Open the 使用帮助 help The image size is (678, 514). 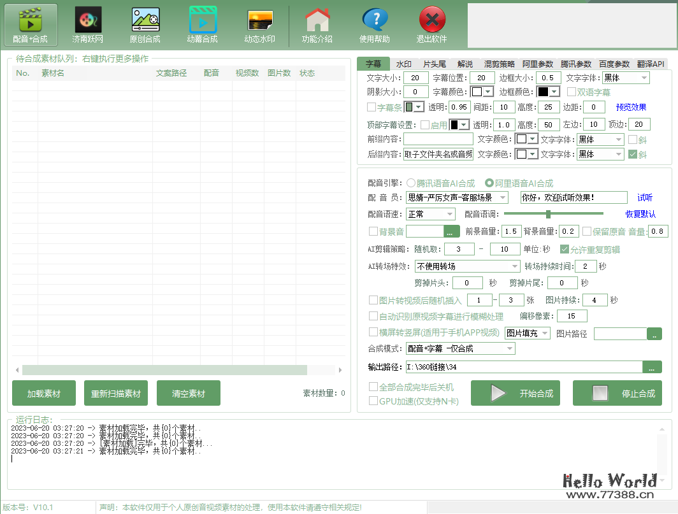click(x=375, y=24)
